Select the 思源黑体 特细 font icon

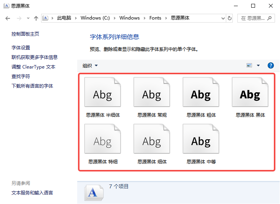(103, 139)
